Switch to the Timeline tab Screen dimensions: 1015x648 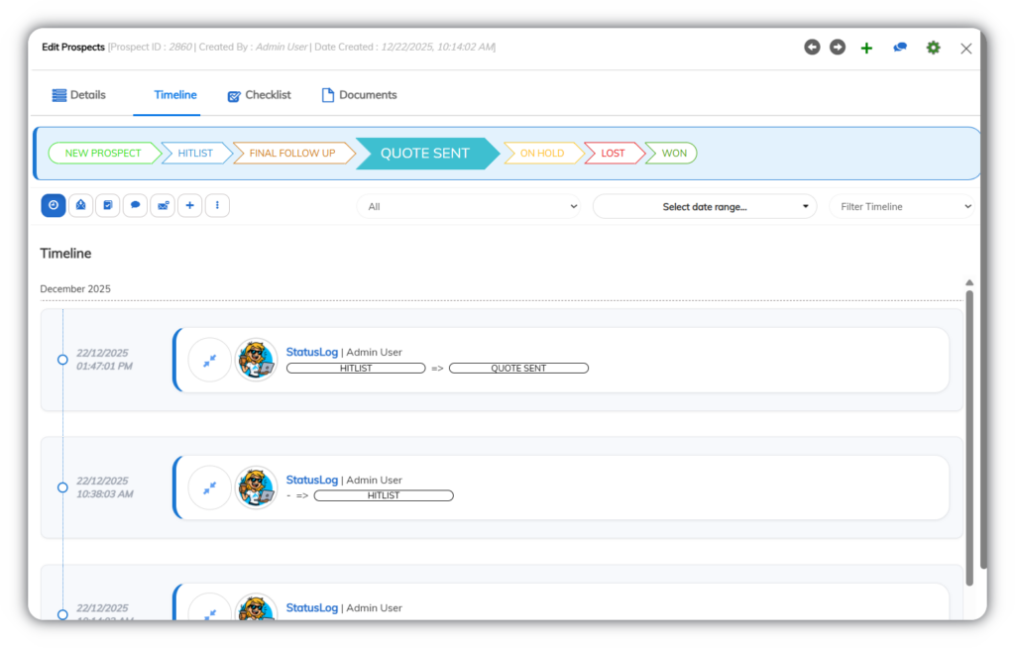174,95
